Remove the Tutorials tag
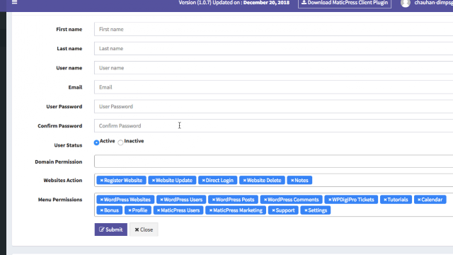The width and height of the screenshot is (453, 255). pyautogui.click(x=385, y=200)
